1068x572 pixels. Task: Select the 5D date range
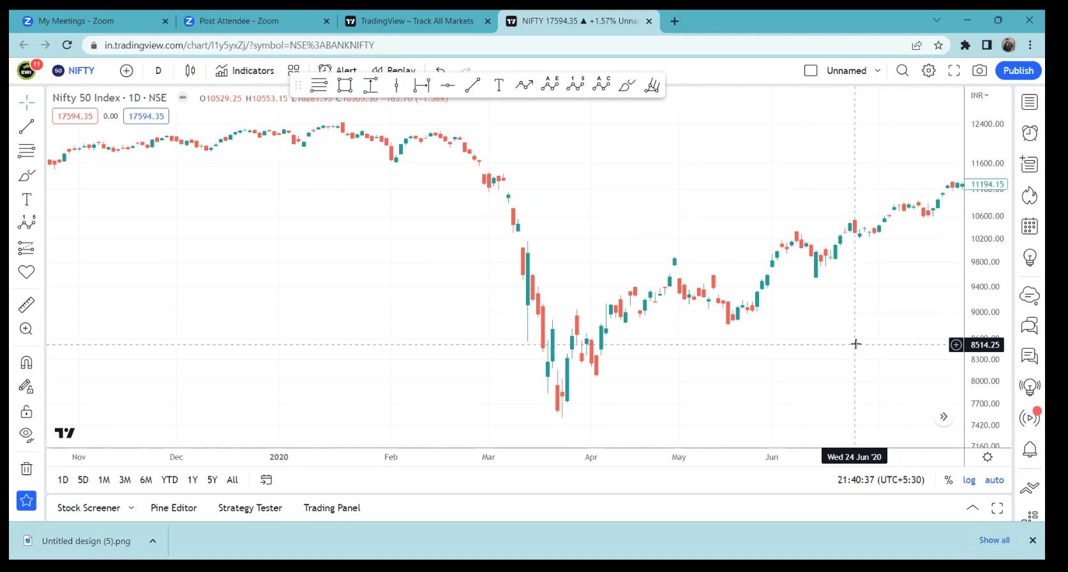(x=83, y=480)
